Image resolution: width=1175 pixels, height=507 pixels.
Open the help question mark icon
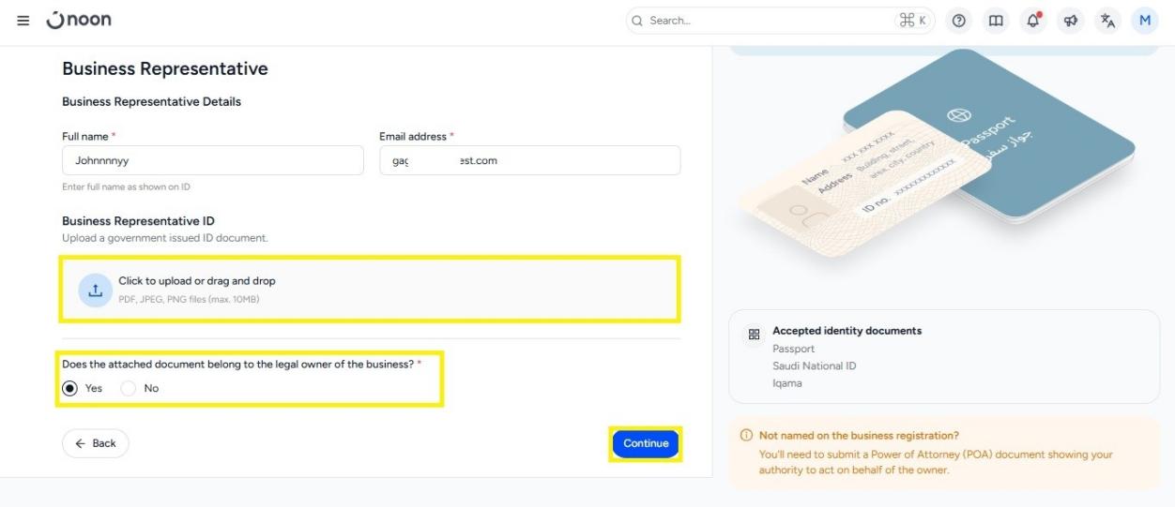tap(958, 21)
